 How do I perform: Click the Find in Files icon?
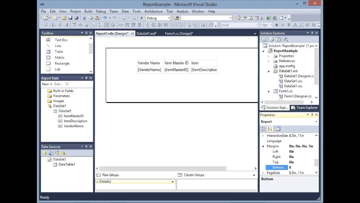pyautogui.click(x=177, y=18)
